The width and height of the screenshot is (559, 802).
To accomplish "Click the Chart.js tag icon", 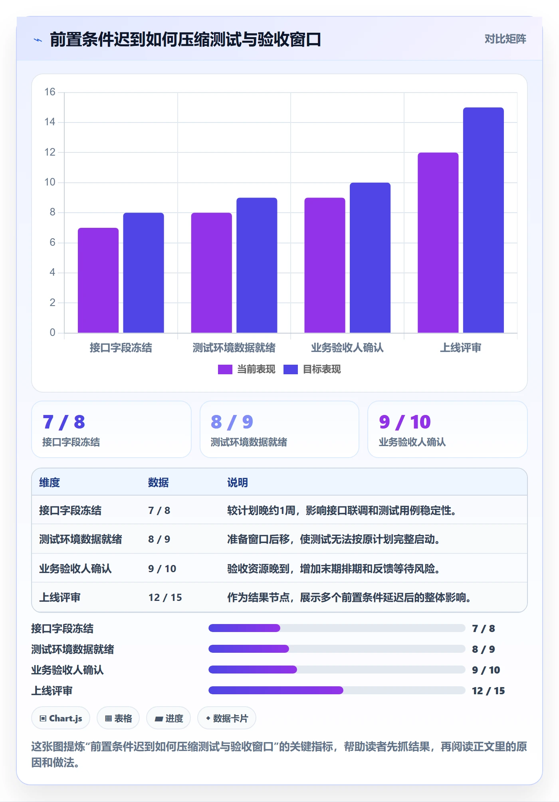I will [x=43, y=719].
